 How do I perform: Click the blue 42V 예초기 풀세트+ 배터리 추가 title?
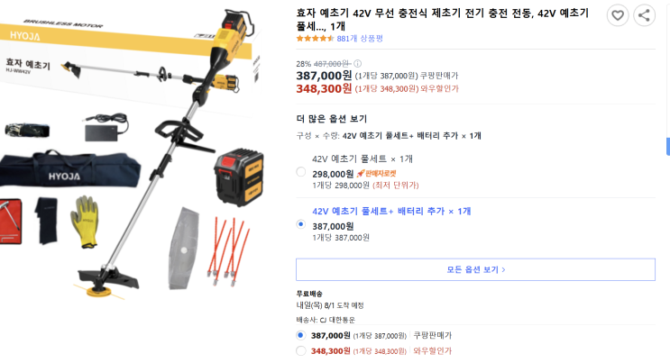click(391, 211)
